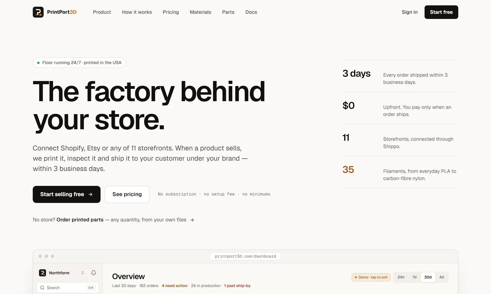The image size is (491, 294).
Task: Click the dashboard Search input field
Action: pos(68,288)
